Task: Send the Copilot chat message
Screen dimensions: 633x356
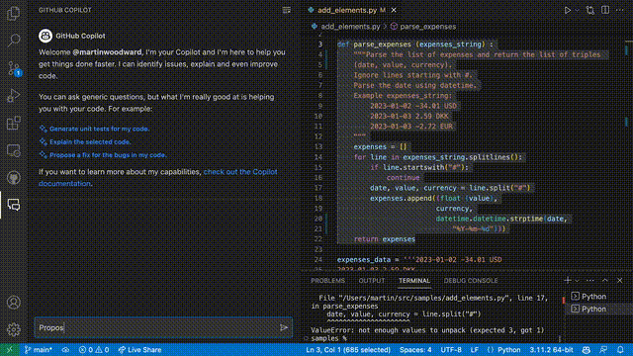Action: point(284,327)
